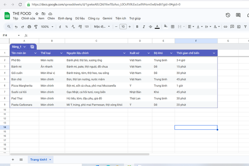Click the browser address bar URL

point(106,4)
